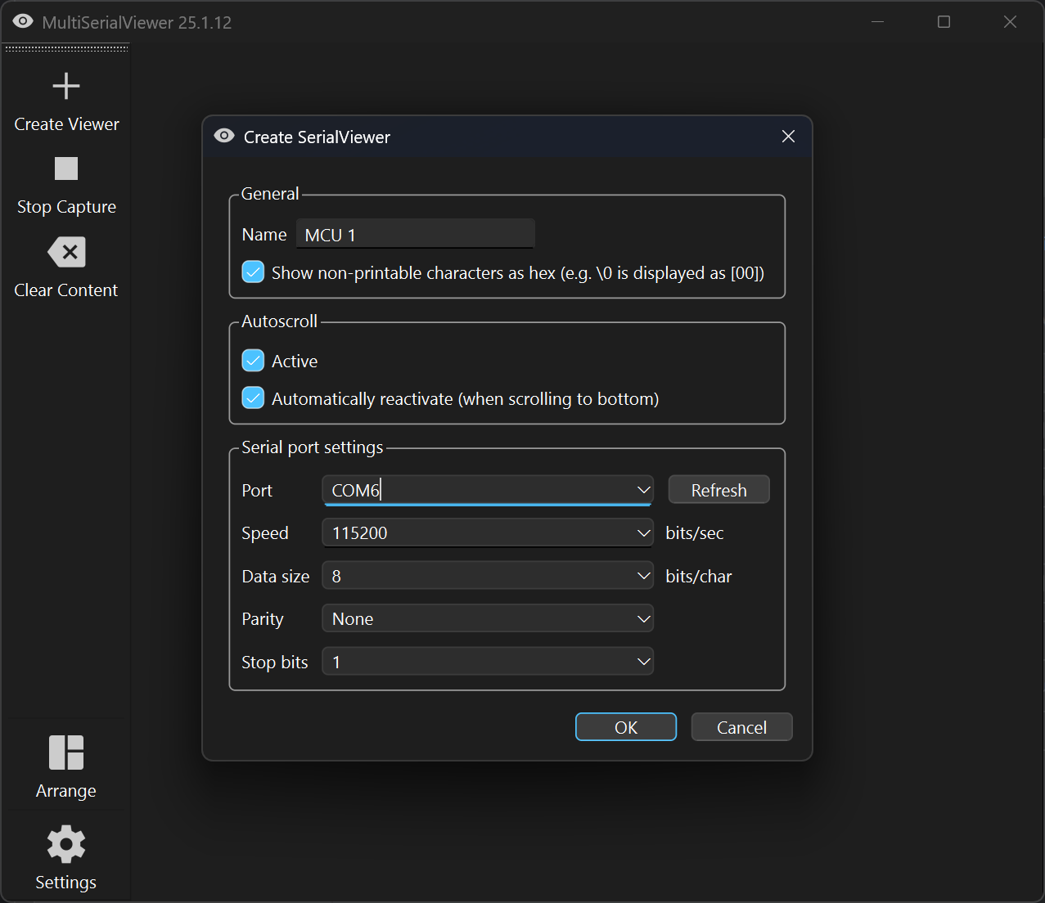
Task: Open the Port COM6 dropdown
Action: (488, 490)
